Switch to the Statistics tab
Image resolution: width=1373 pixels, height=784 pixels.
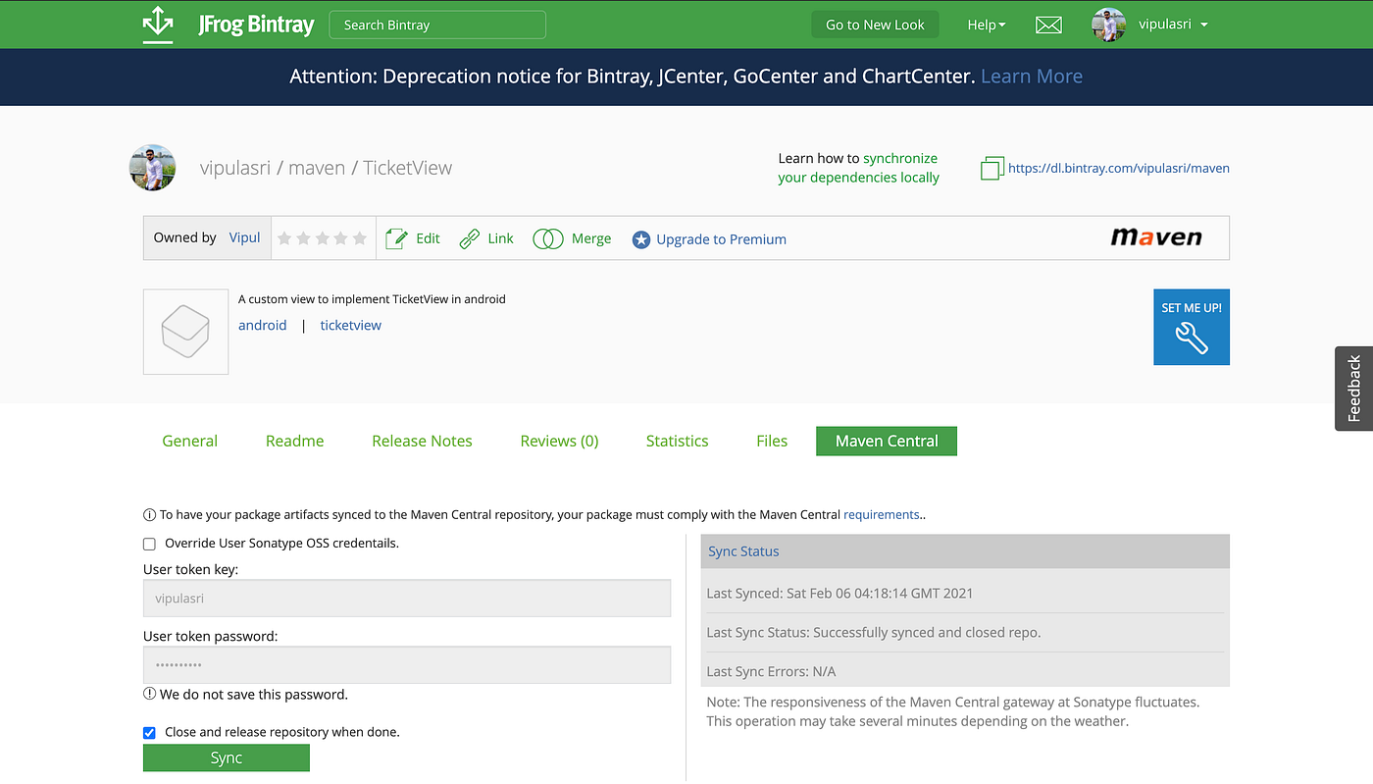(x=677, y=441)
